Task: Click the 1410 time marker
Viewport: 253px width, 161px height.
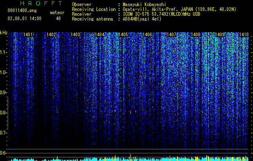Action: click(x=244, y=35)
